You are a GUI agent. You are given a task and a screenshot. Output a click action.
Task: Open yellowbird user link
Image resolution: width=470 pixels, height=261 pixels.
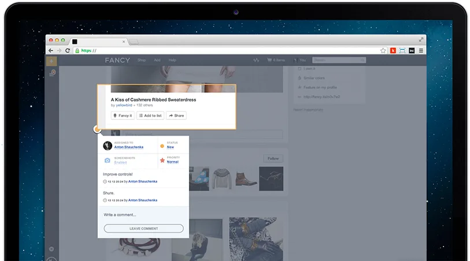click(124, 105)
